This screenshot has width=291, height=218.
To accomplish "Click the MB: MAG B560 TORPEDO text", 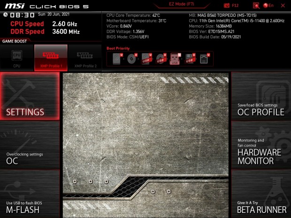I will tap(222, 15).
